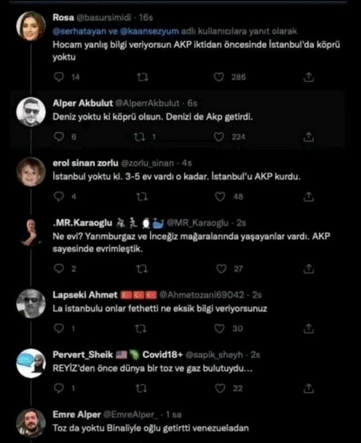This screenshot has width=361, height=443.
Task: Retweet Alper Akbulut's tweet
Action: pyautogui.click(x=139, y=137)
